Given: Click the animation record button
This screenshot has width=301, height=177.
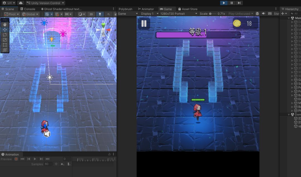Looking at the screenshot, I should [x=16, y=159].
